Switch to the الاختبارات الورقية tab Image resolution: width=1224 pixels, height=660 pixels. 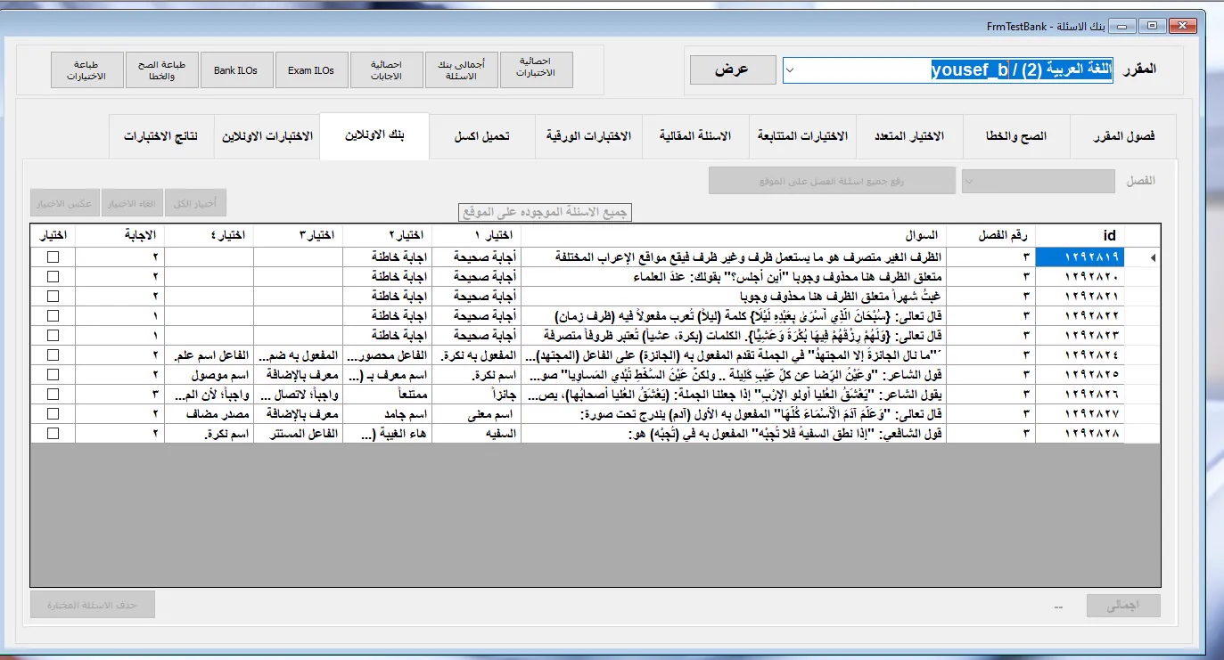click(x=588, y=136)
